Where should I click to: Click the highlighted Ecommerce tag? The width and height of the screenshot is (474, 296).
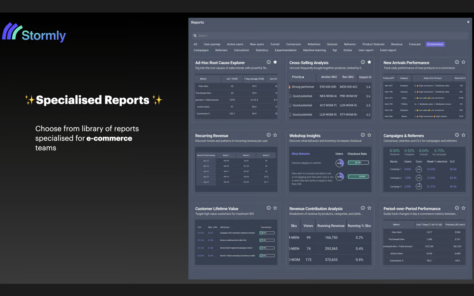pyautogui.click(x=435, y=44)
